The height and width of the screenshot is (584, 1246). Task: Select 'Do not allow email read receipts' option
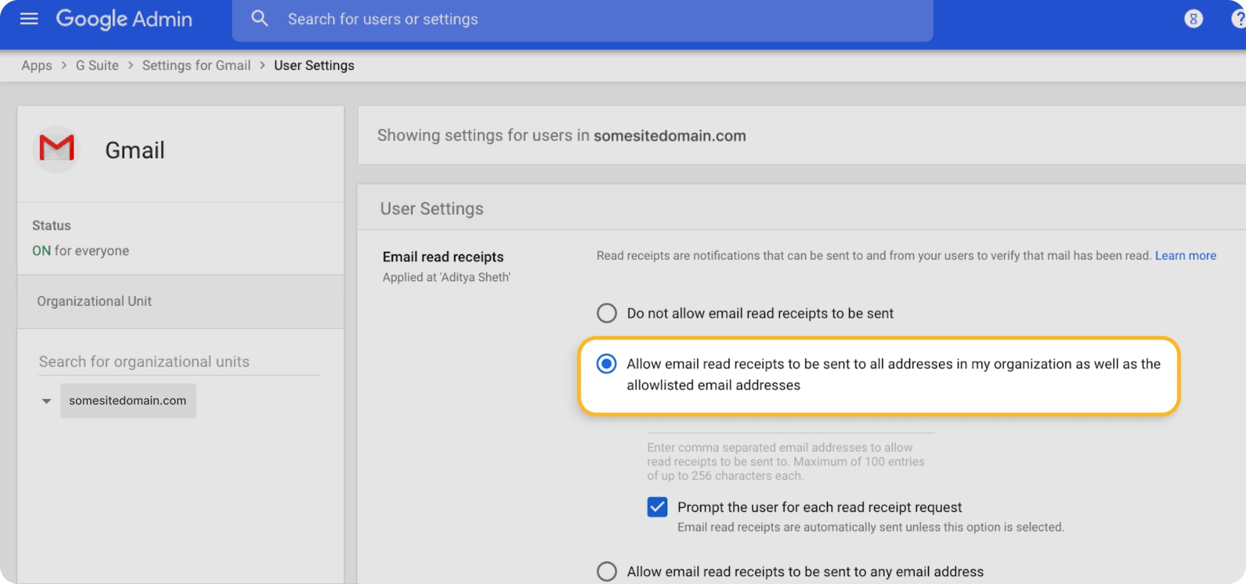pos(606,313)
